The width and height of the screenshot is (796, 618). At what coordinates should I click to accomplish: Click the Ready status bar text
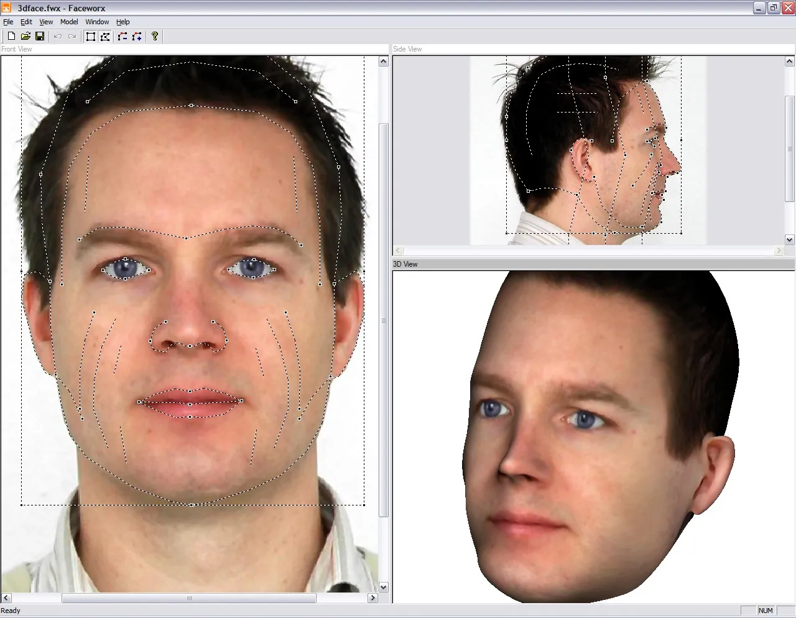11,611
